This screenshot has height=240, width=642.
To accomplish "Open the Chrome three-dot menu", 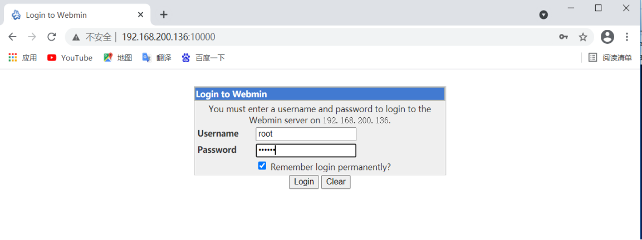I will (627, 37).
